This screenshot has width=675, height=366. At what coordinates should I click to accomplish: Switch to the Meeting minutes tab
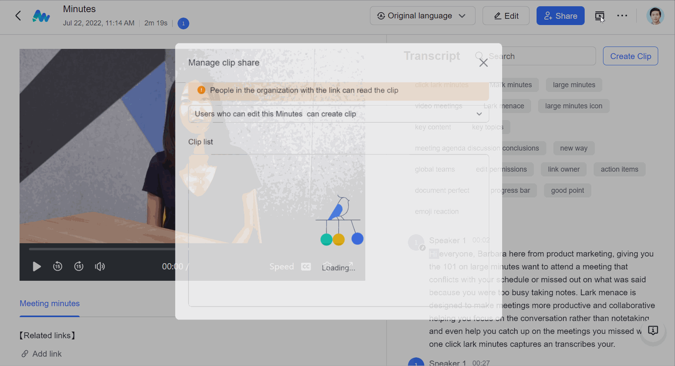tap(50, 303)
